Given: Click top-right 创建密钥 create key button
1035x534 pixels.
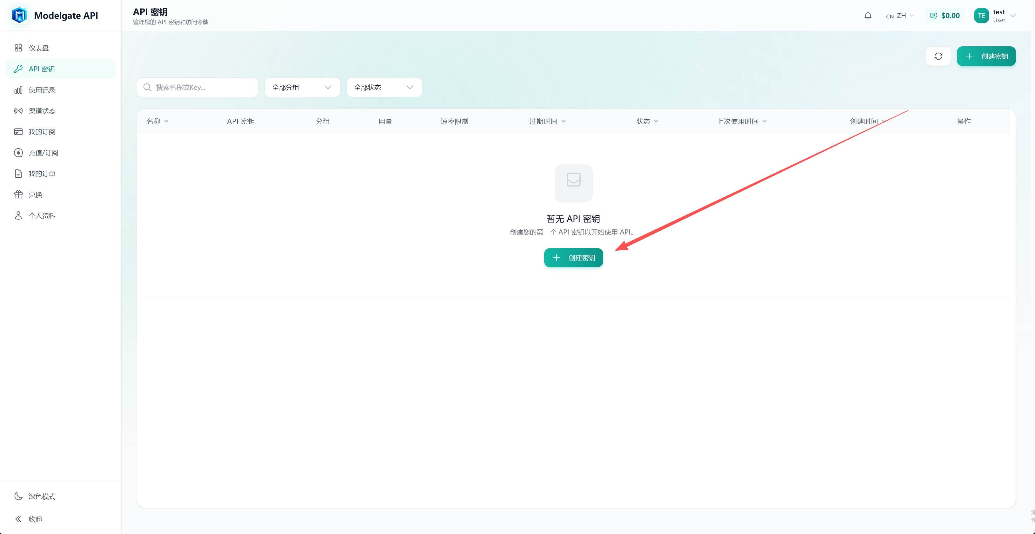Looking at the screenshot, I should tap(986, 56).
